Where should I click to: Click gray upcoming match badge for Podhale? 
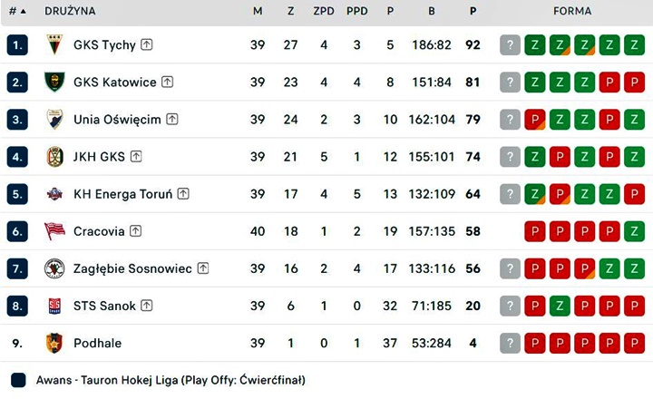510,343
